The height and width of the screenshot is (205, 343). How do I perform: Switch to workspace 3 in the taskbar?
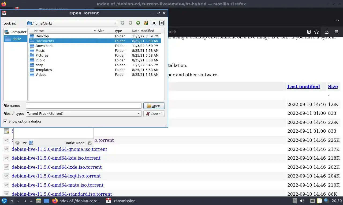[25, 201]
